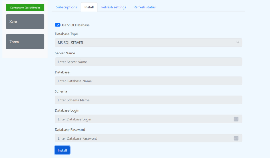This screenshot has height=158, width=270.
Task: Click the autofill icon in Database Password field
Action: [236, 138]
